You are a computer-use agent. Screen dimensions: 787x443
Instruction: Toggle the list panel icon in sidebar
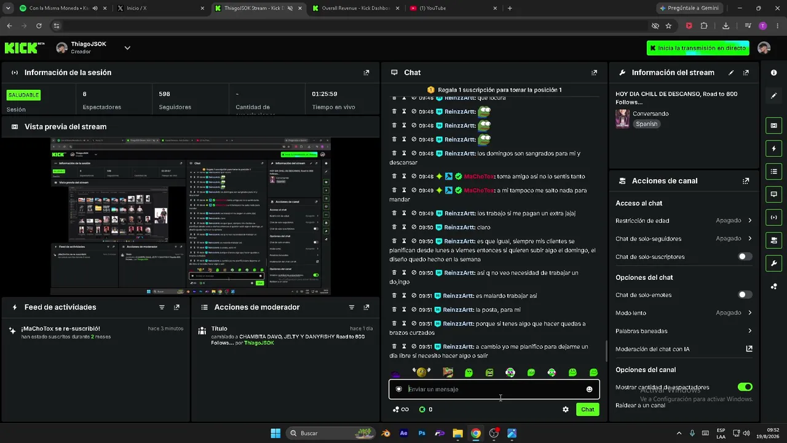pos(773,171)
